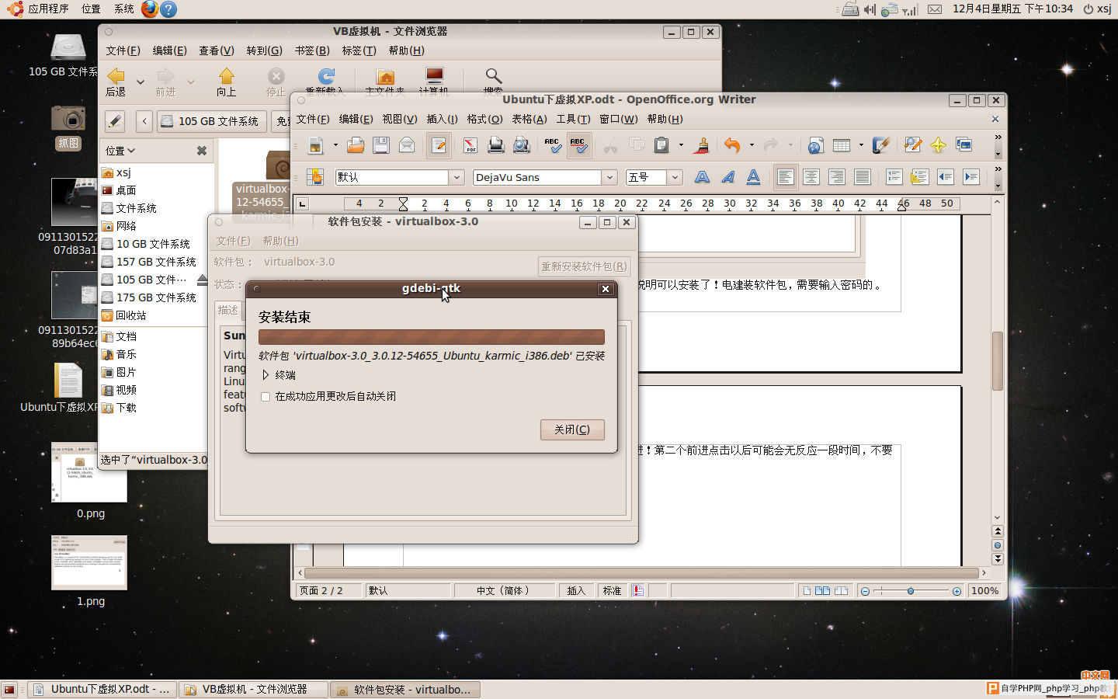Open the 位置 sidebar dropdown in file browser
This screenshot has height=699, width=1118.
click(120, 151)
